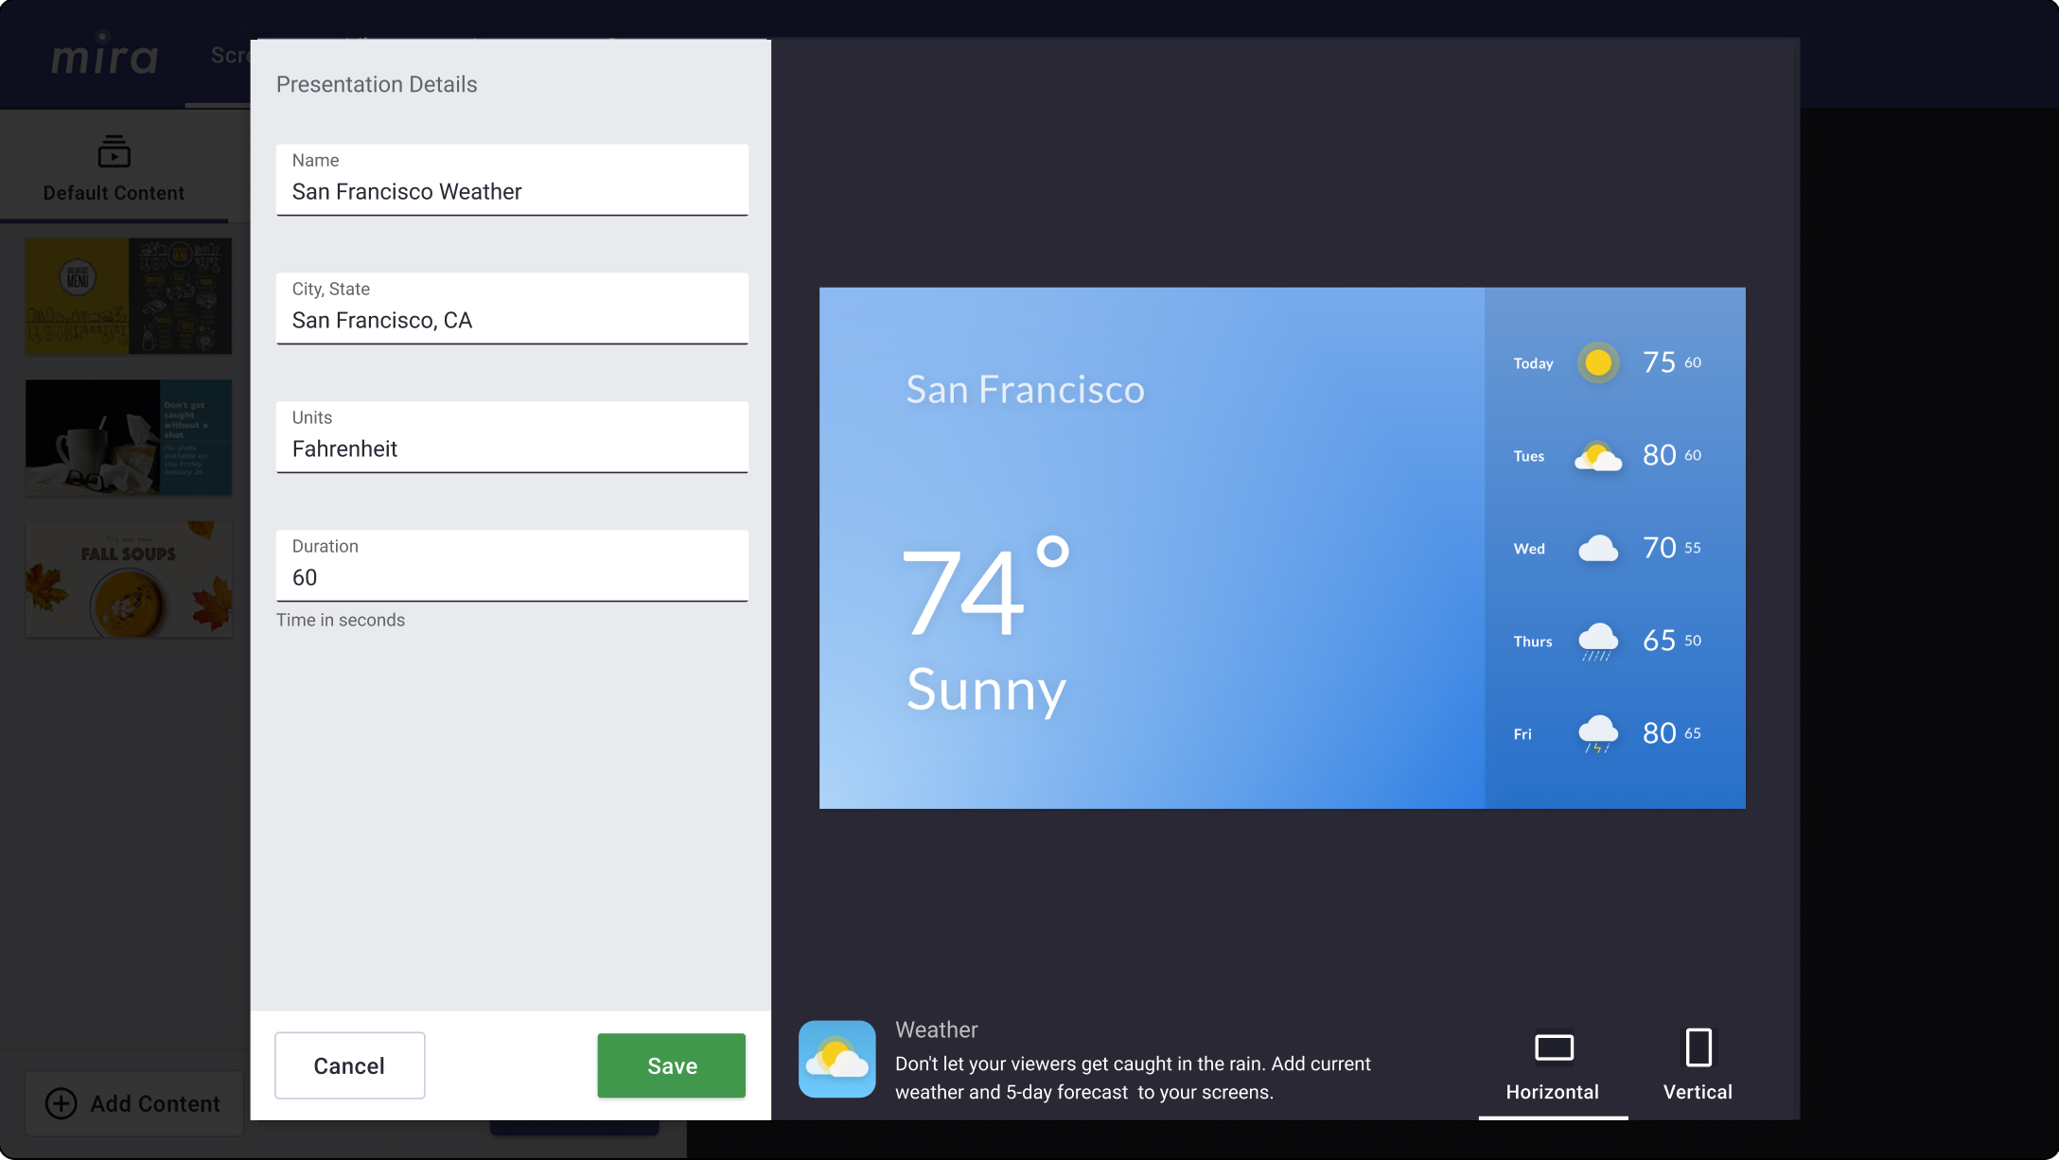The image size is (2059, 1160).
Task: Click the Tuesday partly cloudy icon
Action: (1598, 456)
